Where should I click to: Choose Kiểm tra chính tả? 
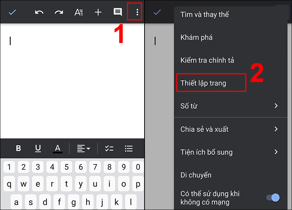point(231,60)
